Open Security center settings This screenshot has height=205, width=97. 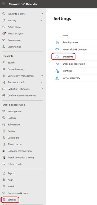click(x=70, y=42)
